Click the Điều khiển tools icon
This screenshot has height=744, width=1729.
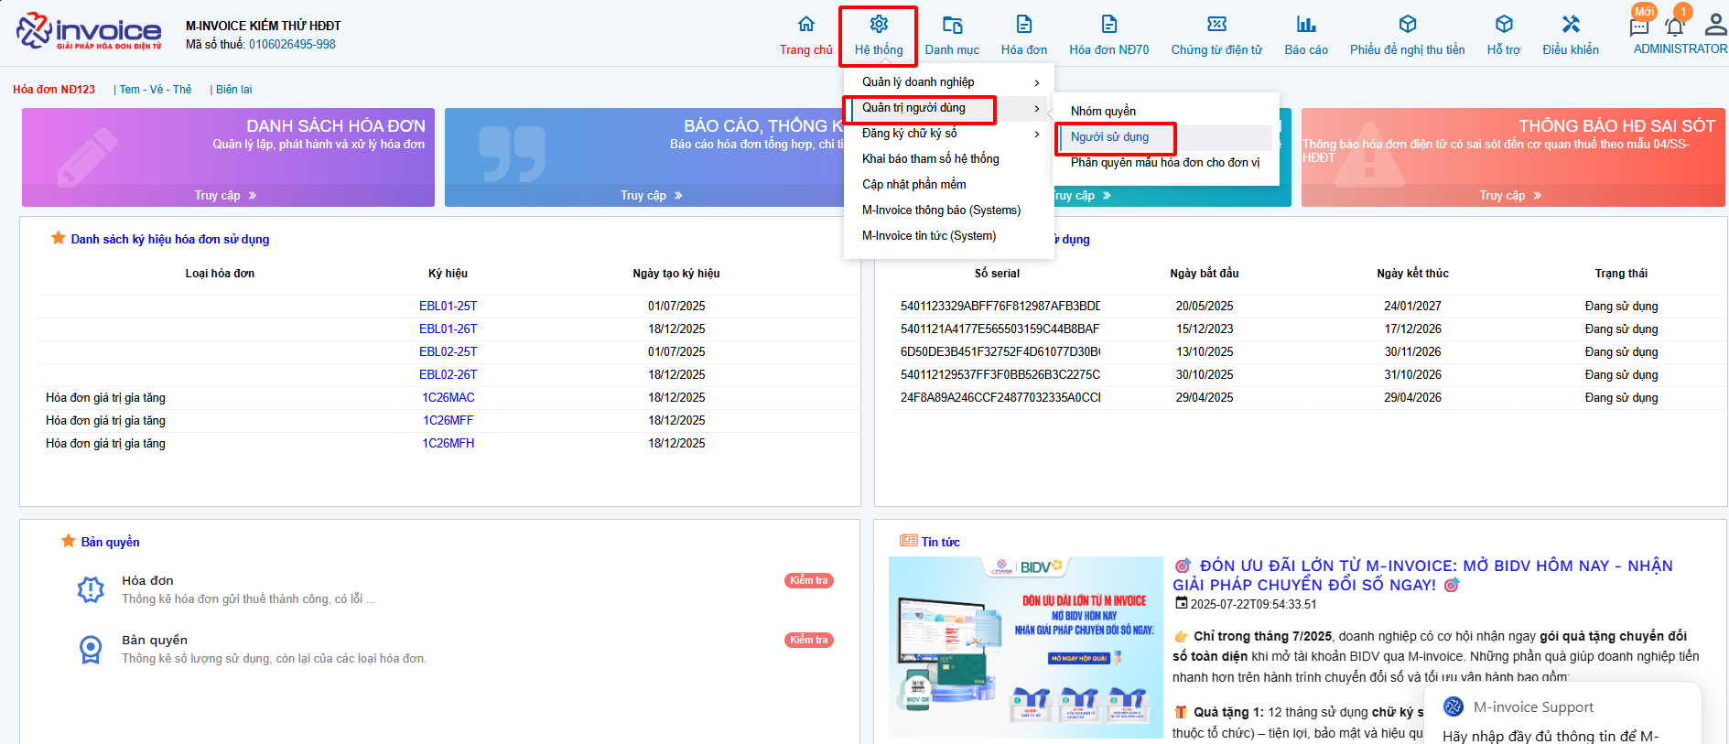tap(1571, 25)
